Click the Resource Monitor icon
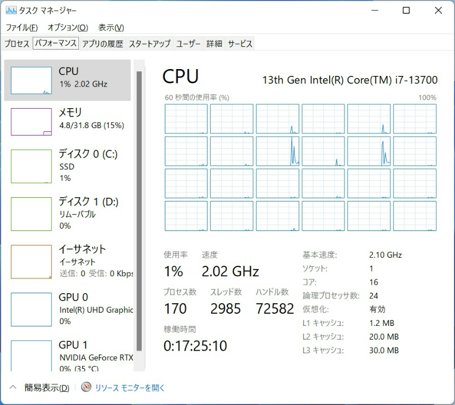 coord(86,388)
